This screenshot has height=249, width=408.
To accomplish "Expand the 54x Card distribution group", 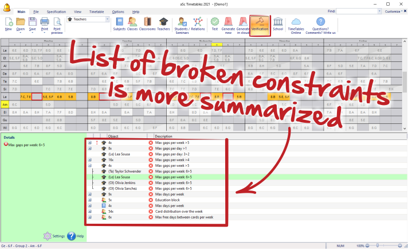I will [90, 212].
